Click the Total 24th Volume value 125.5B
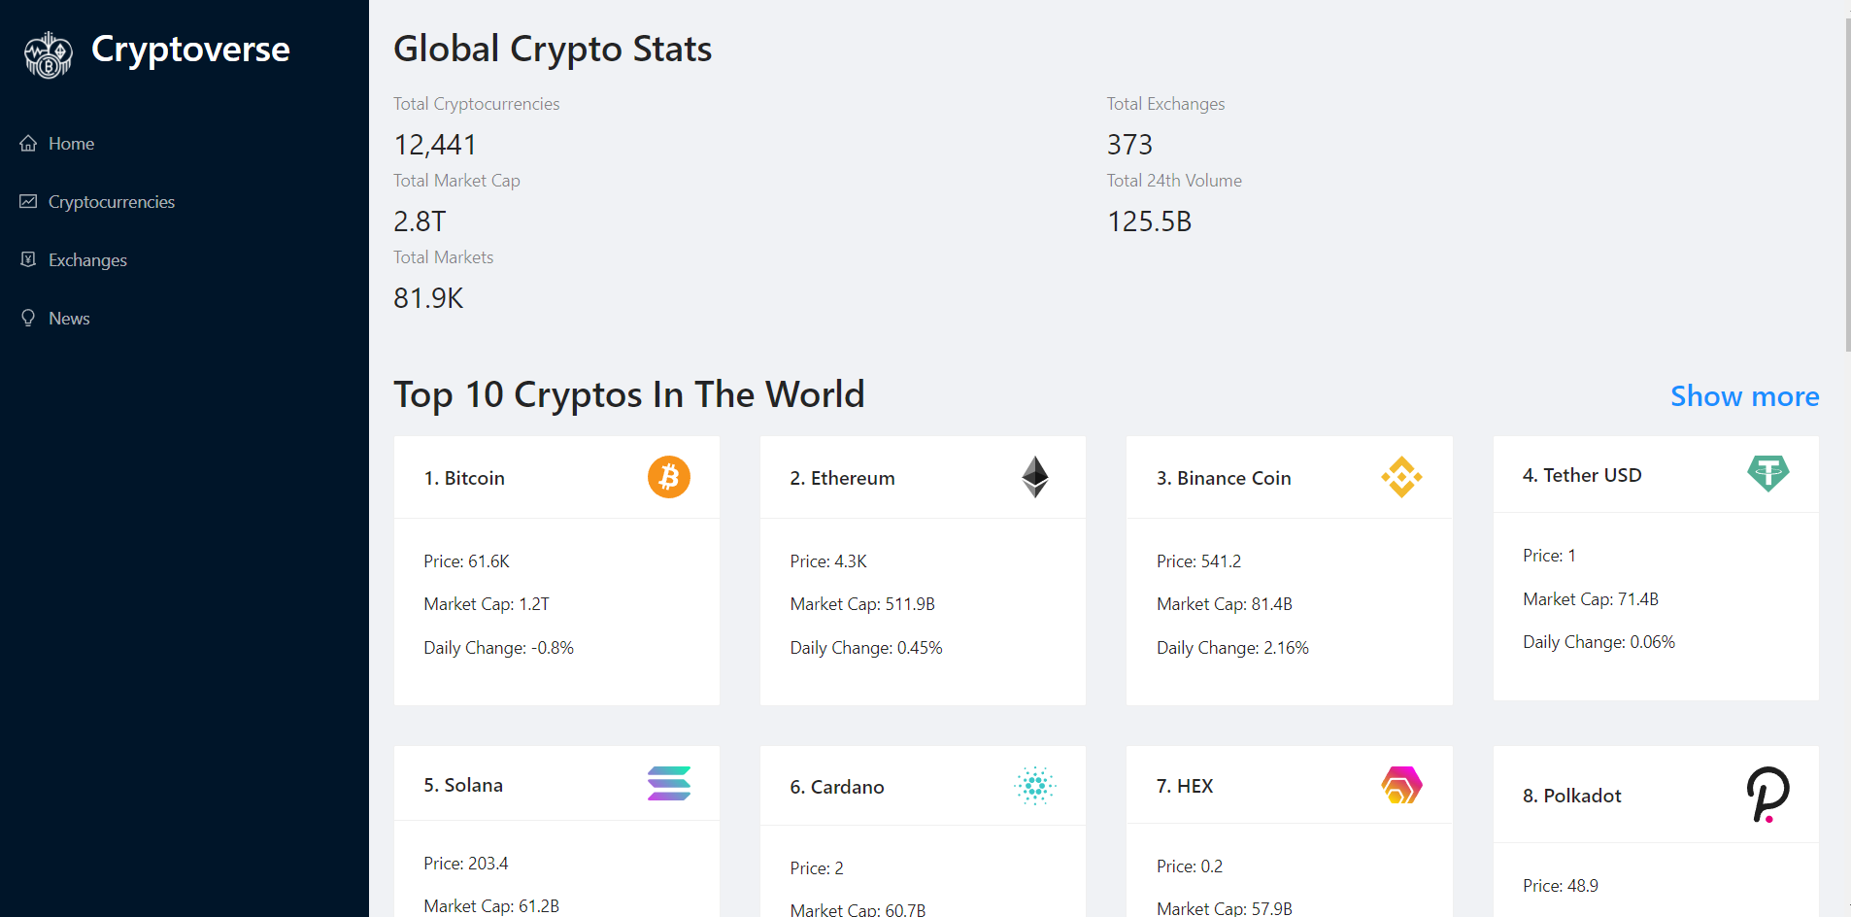1851x917 pixels. (x=1149, y=221)
